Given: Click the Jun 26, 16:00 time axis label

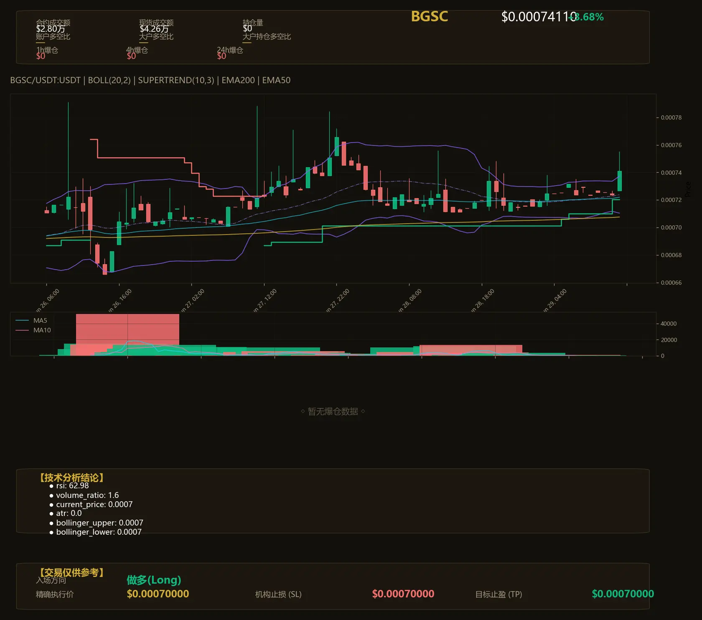Looking at the screenshot, I should tap(120, 301).
